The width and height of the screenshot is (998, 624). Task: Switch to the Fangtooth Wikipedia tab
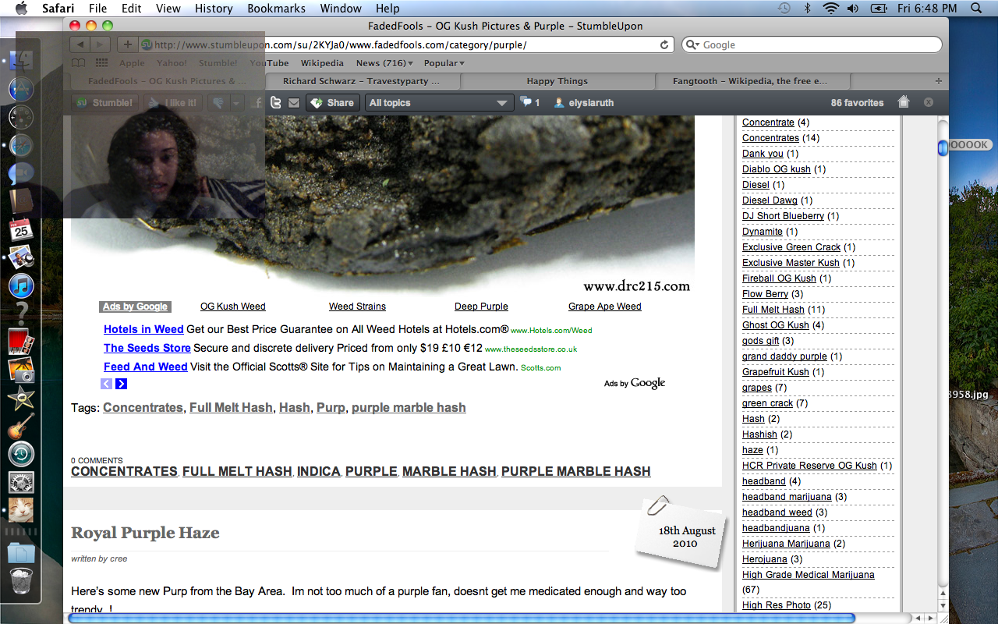tap(752, 81)
